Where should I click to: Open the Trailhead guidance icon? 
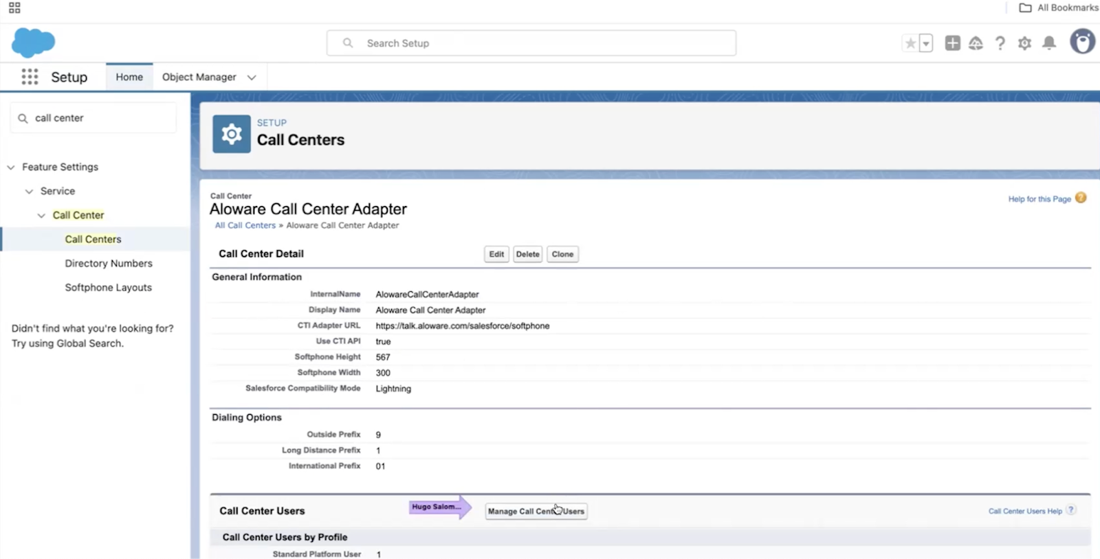tap(976, 43)
